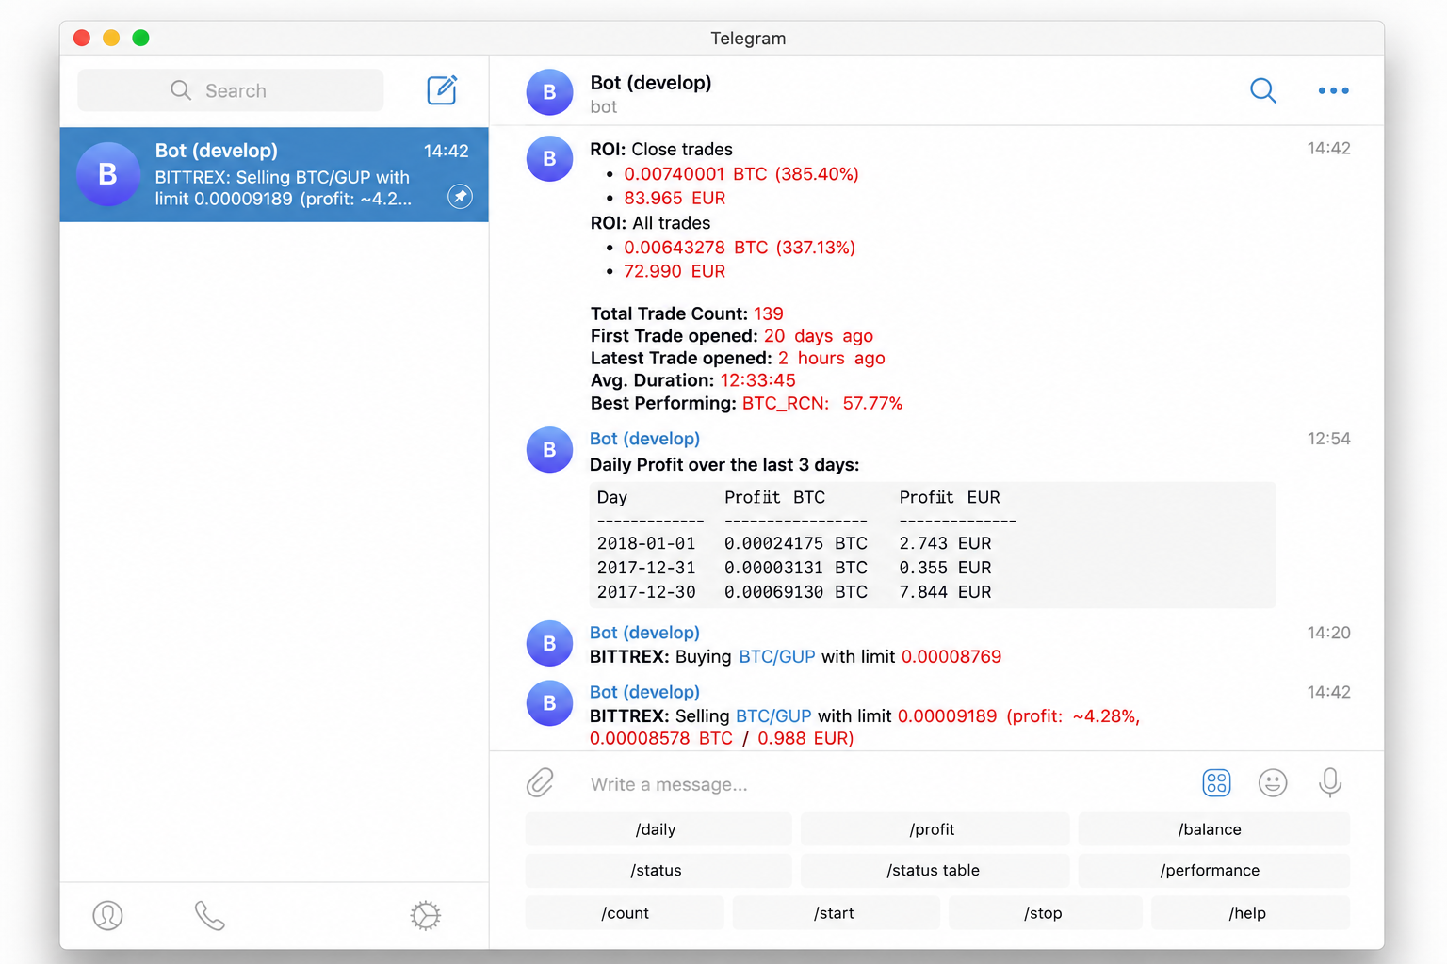Open the BTC/GUP link in the Selling message
This screenshot has height=964, width=1447.
[x=773, y=715]
